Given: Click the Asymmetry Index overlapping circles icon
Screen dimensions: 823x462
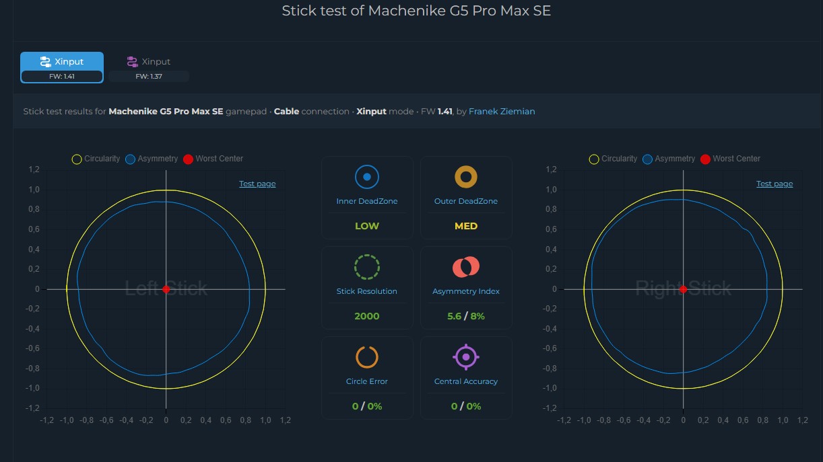Looking at the screenshot, I should pos(466,267).
